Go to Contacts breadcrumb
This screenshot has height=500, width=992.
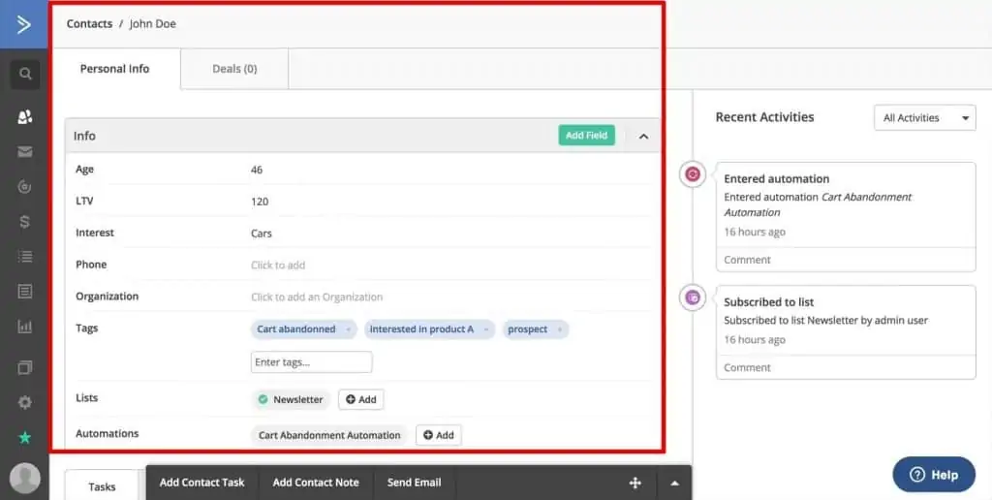click(89, 24)
